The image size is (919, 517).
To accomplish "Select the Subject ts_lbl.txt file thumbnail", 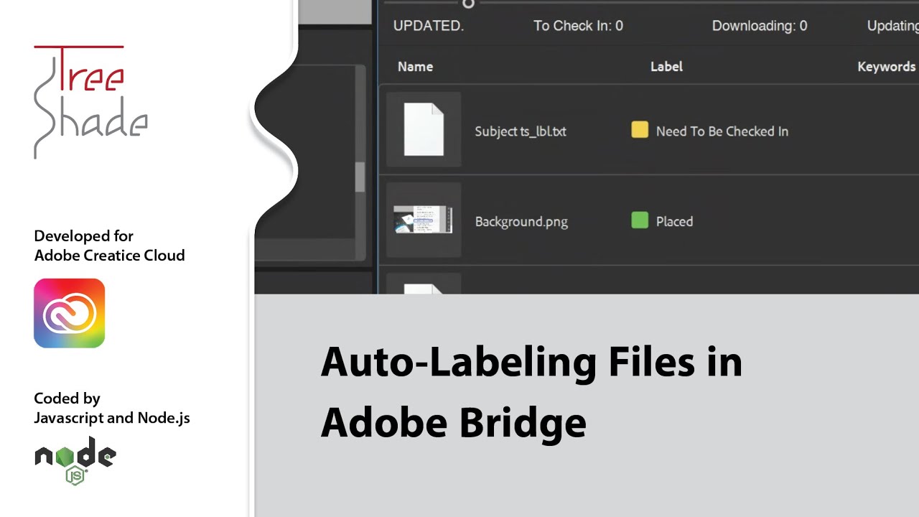I will 424,130.
